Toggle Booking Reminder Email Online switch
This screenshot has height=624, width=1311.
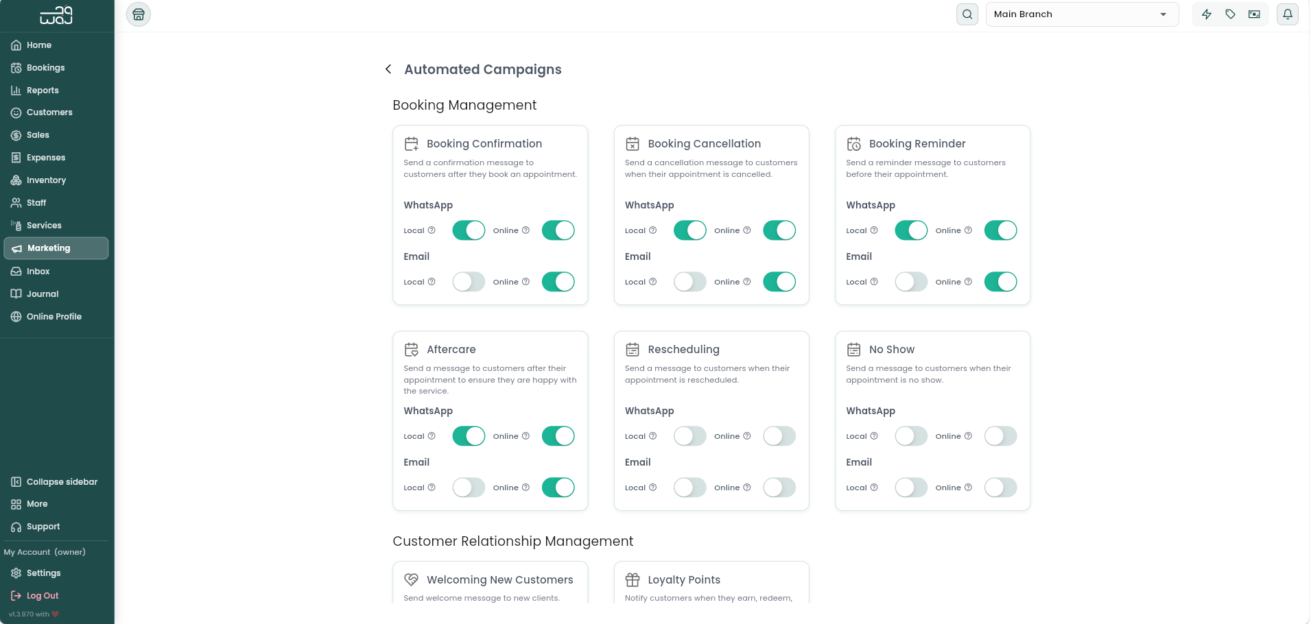point(1001,282)
